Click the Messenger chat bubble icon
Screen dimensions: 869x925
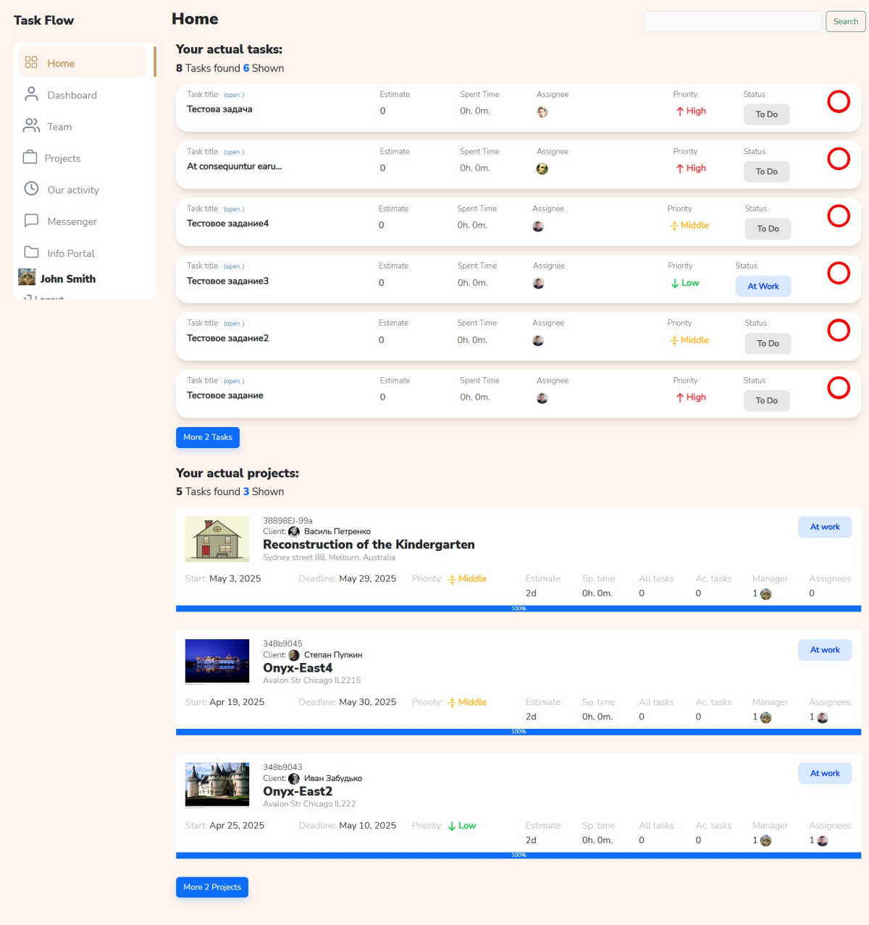(x=31, y=221)
